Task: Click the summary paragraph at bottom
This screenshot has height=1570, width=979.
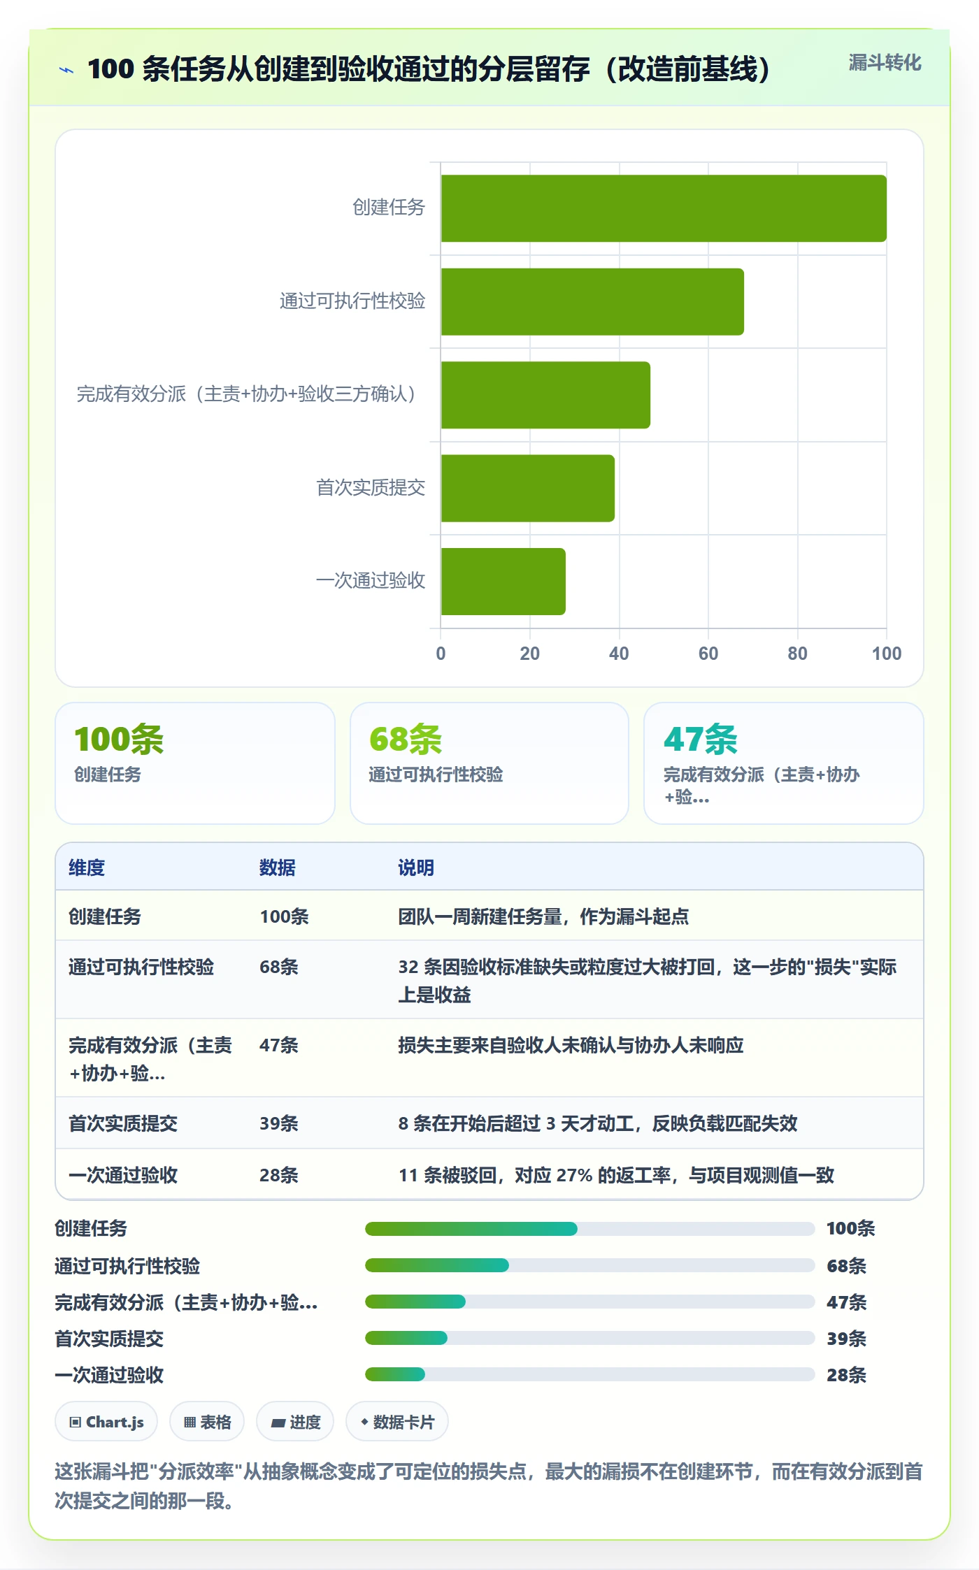Action: (x=489, y=1485)
